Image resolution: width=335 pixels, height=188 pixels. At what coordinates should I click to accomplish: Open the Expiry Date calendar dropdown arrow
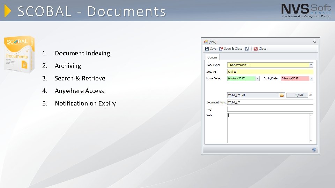311,78
